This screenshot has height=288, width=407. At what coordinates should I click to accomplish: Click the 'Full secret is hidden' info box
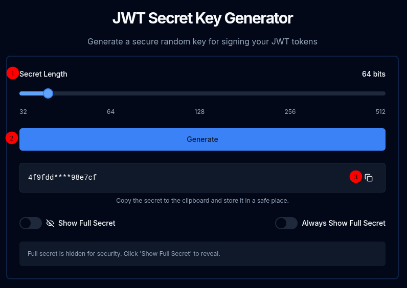point(202,254)
